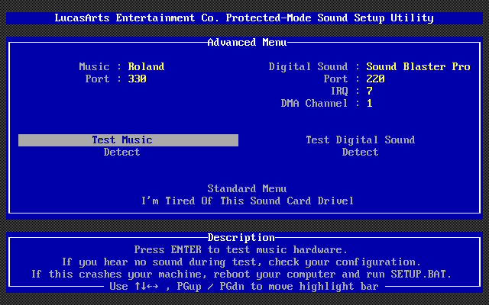This screenshot has height=305, width=489.
Task: Click the 'run SETUP.BAT' description line
Action: click(x=241, y=274)
